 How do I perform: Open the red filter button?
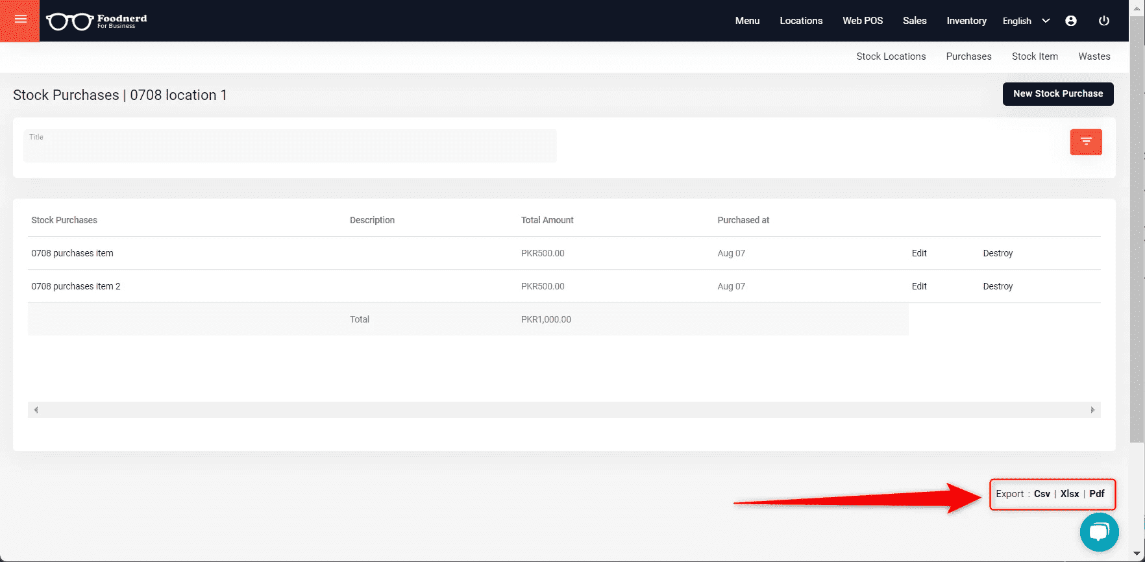[1086, 141]
